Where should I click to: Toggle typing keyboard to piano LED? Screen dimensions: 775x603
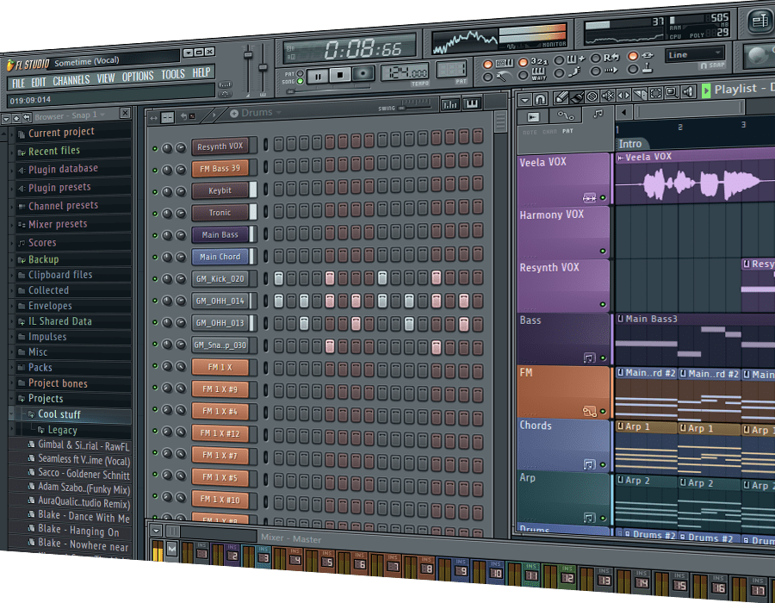(x=488, y=65)
